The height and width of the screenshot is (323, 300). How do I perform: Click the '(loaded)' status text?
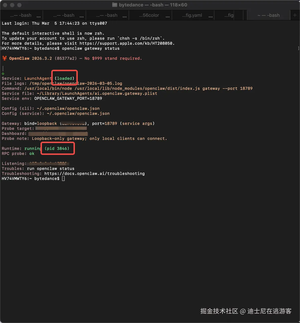[65, 78]
